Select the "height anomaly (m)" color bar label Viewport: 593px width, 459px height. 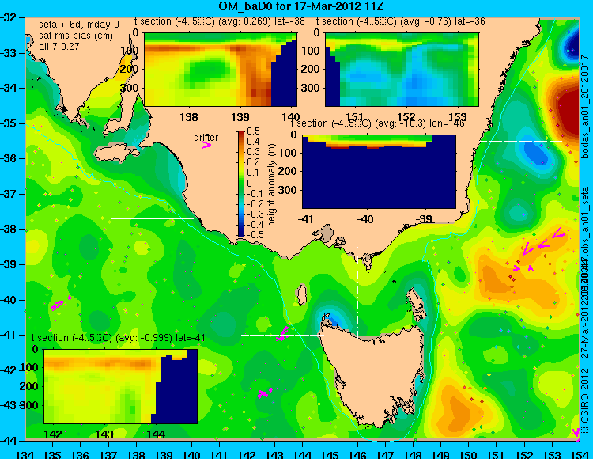point(271,185)
